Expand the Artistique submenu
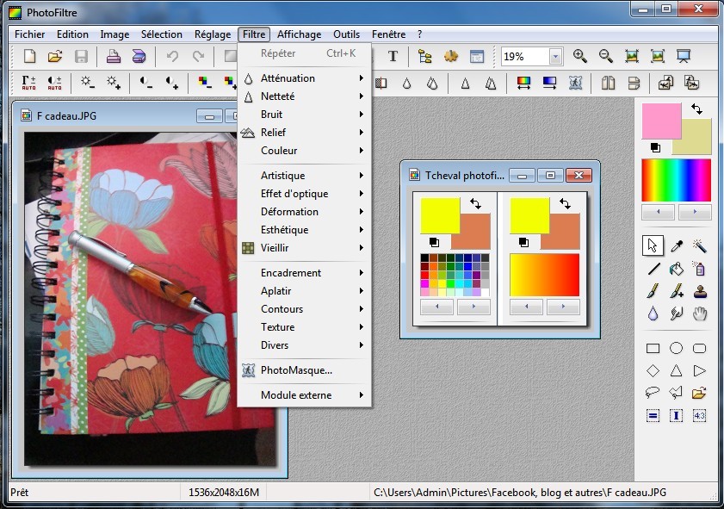This screenshot has height=509, width=724. point(305,176)
